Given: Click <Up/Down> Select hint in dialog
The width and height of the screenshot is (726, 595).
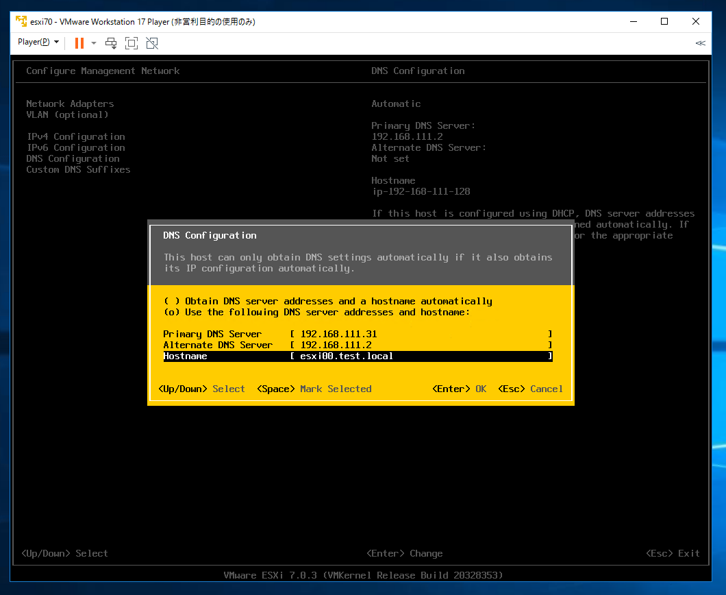Looking at the screenshot, I should click(x=201, y=389).
